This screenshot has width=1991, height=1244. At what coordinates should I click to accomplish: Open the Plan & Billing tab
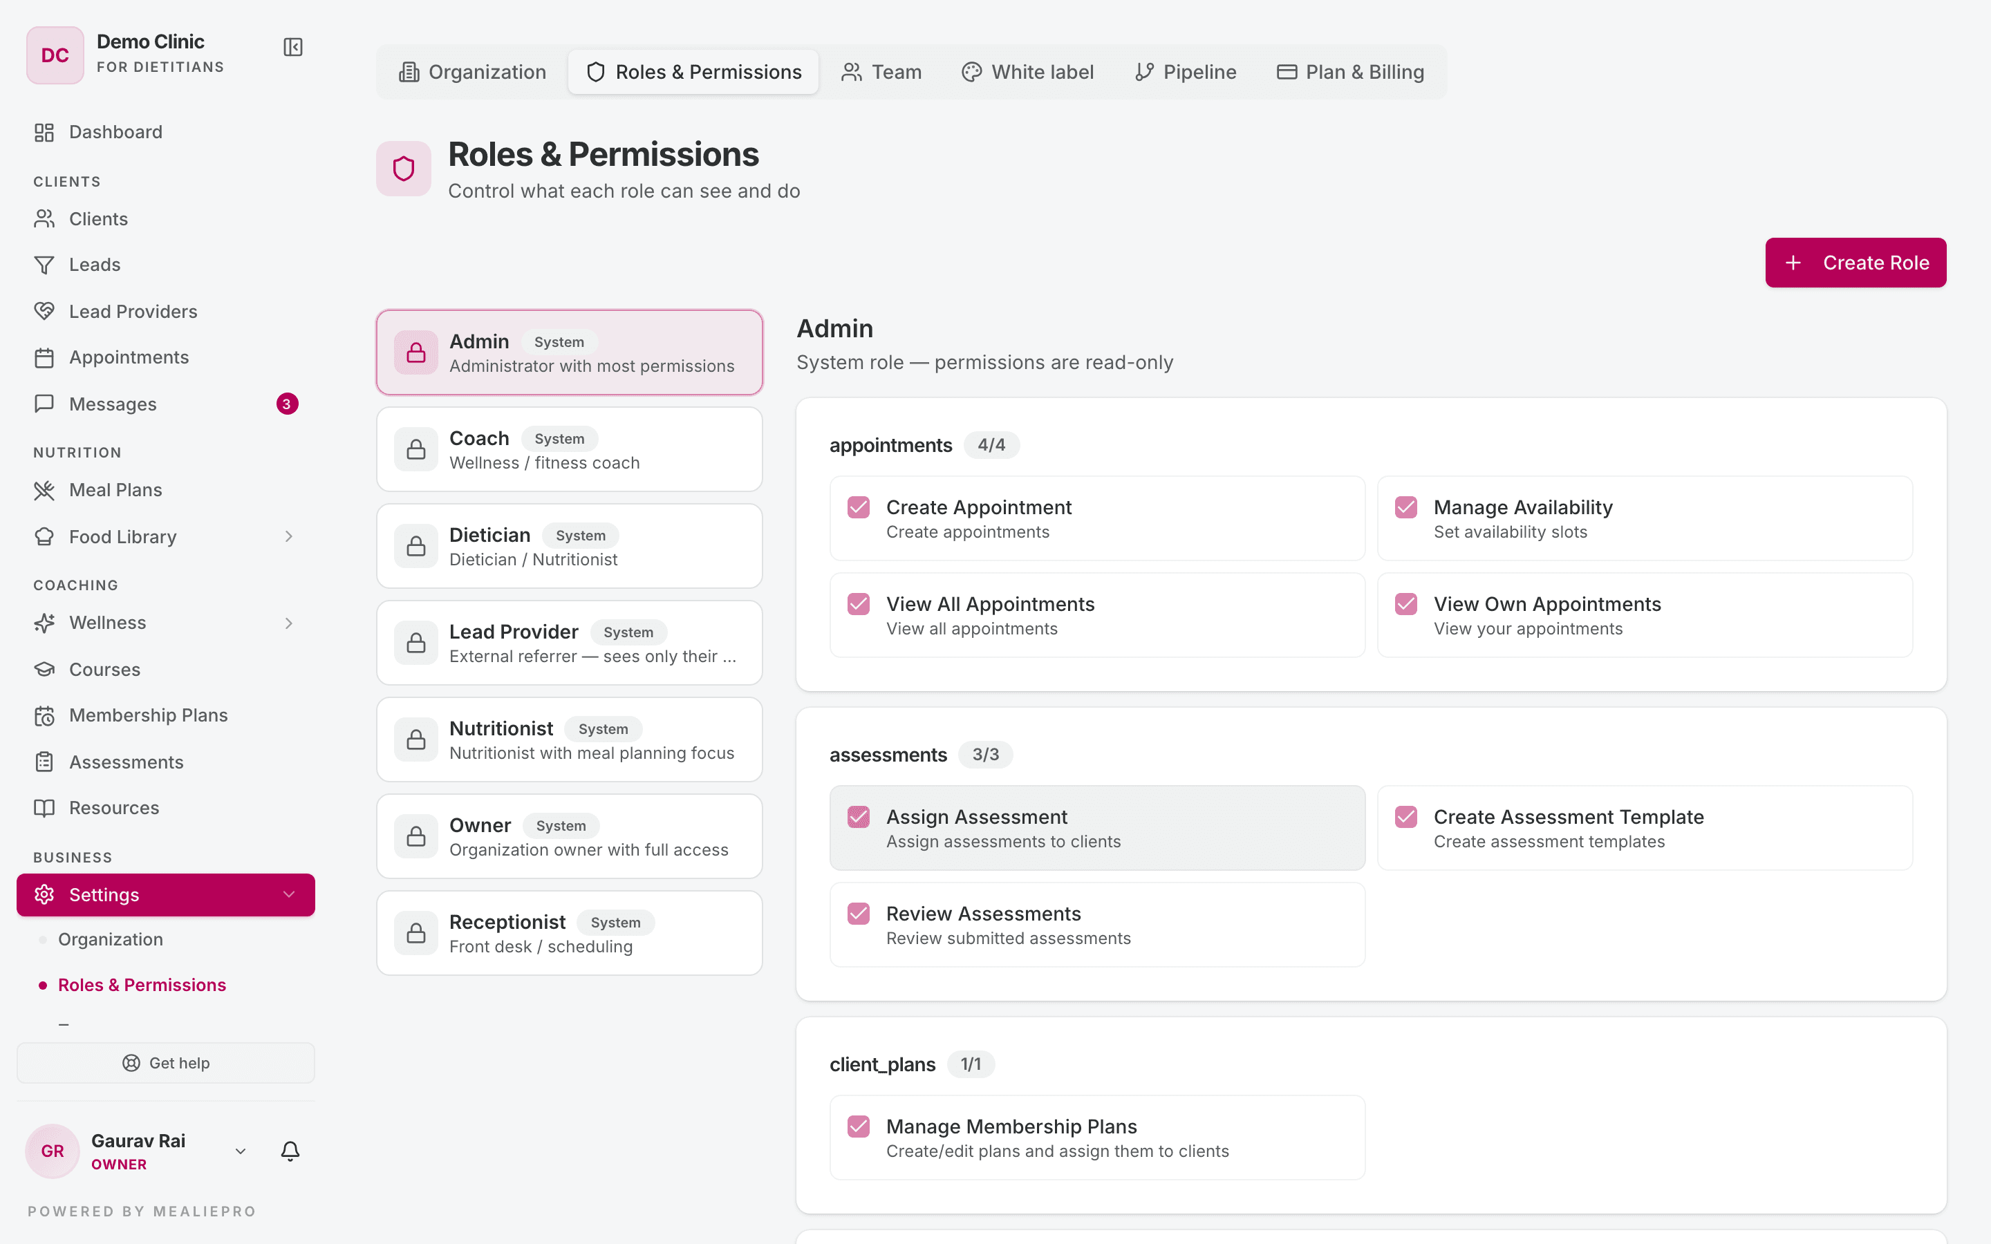(x=1350, y=73)
